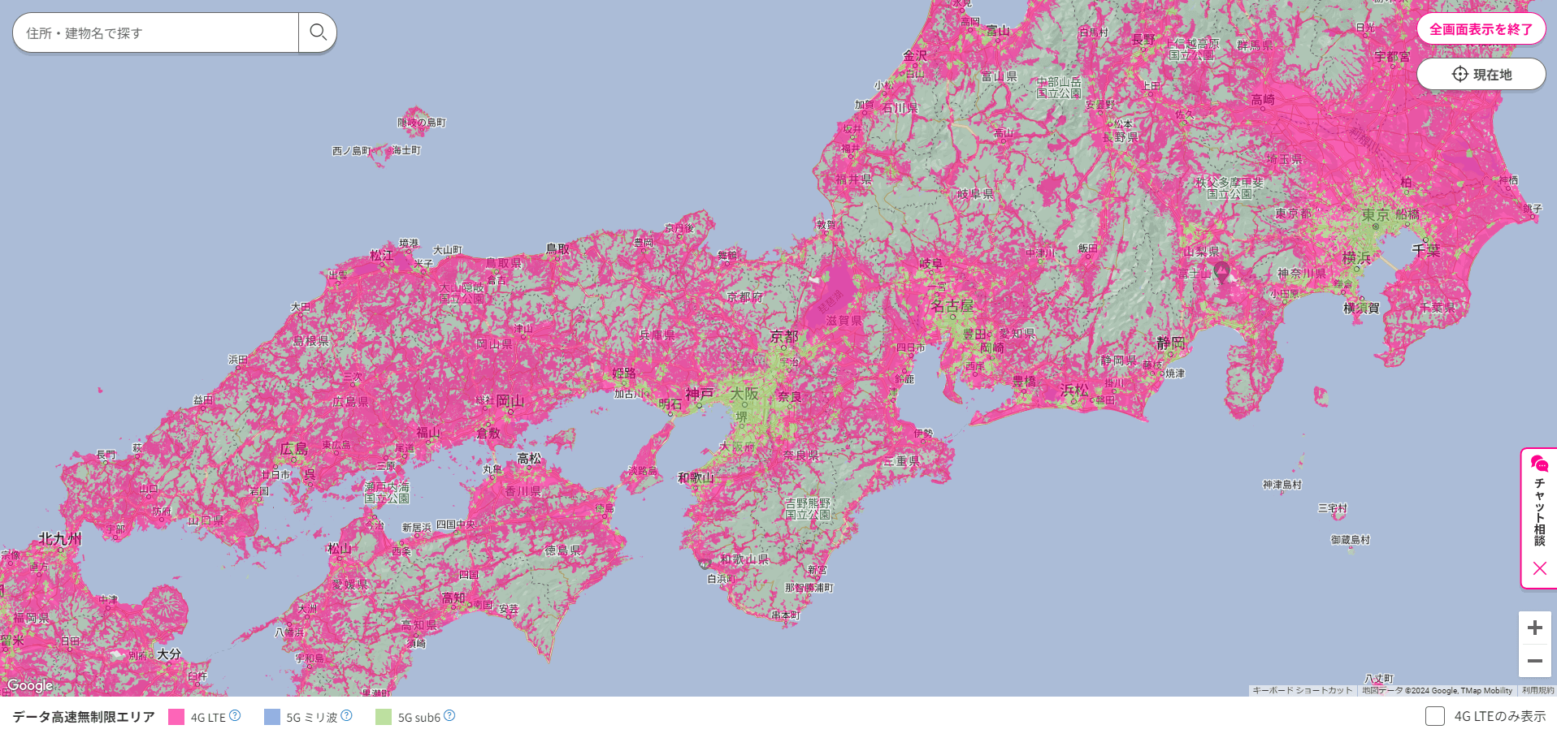Viewport: 1557px width, 738px height.
Task: Zoom out the map with minus button
Action: click(x=1534, y=661)
